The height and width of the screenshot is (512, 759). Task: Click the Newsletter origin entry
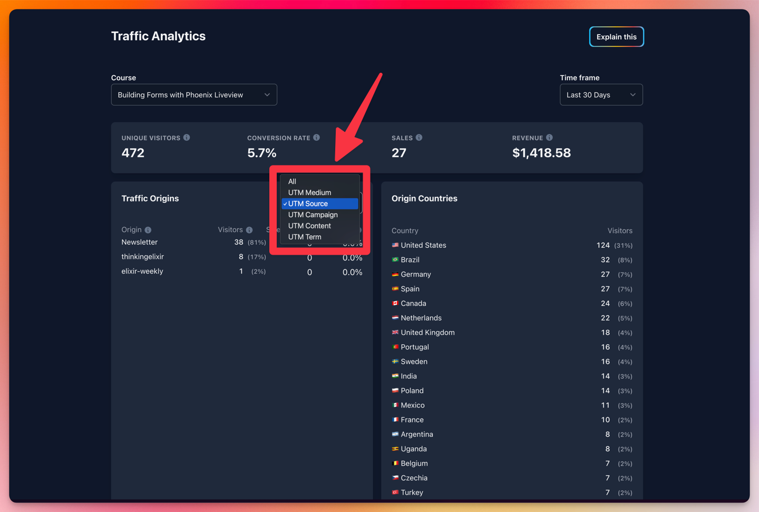point(139,242)
